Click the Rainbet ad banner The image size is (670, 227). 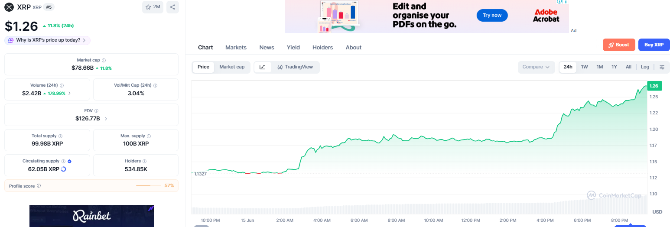coord(92,216)
